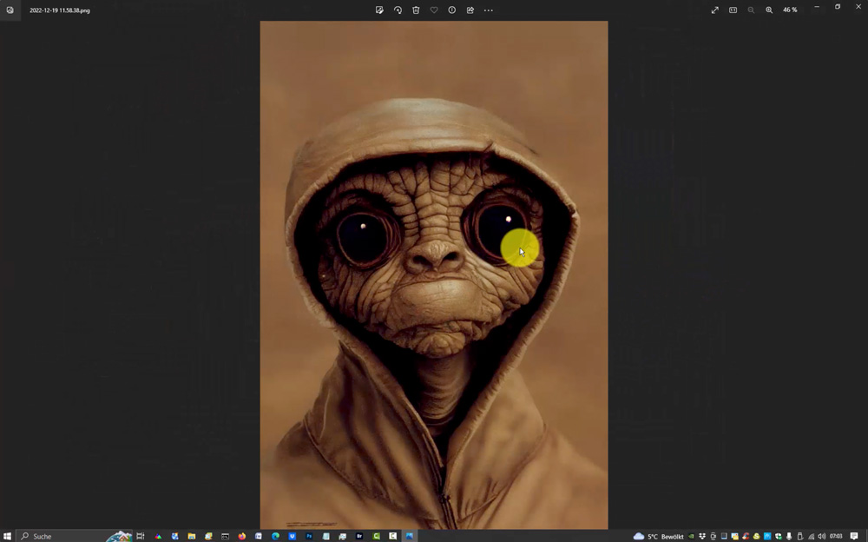Open the white Camtasia taskbar icon

click(392, 536)
